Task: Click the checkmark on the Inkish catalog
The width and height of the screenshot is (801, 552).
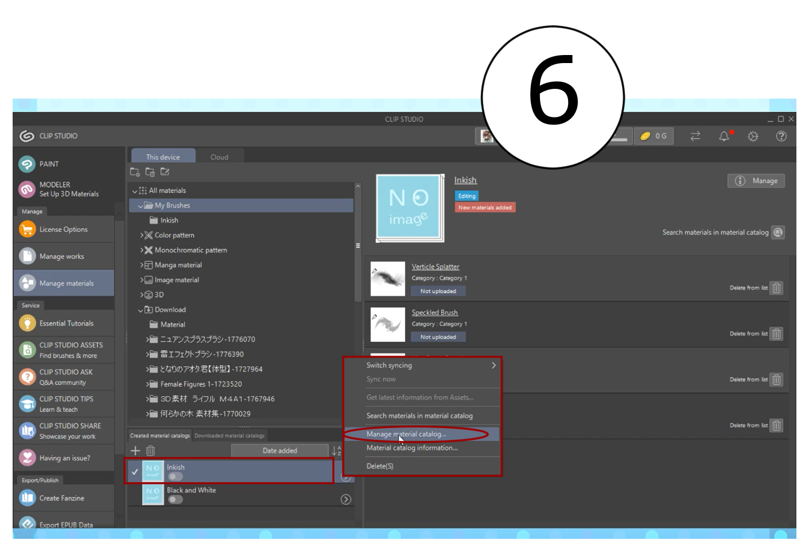Action: click(x=135, y=472)
